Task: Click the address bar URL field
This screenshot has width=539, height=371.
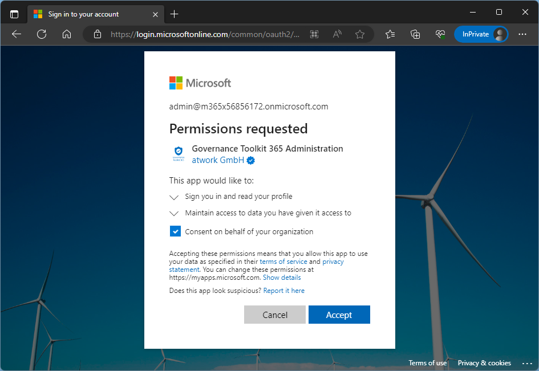Action: click(x=205, y=34)
